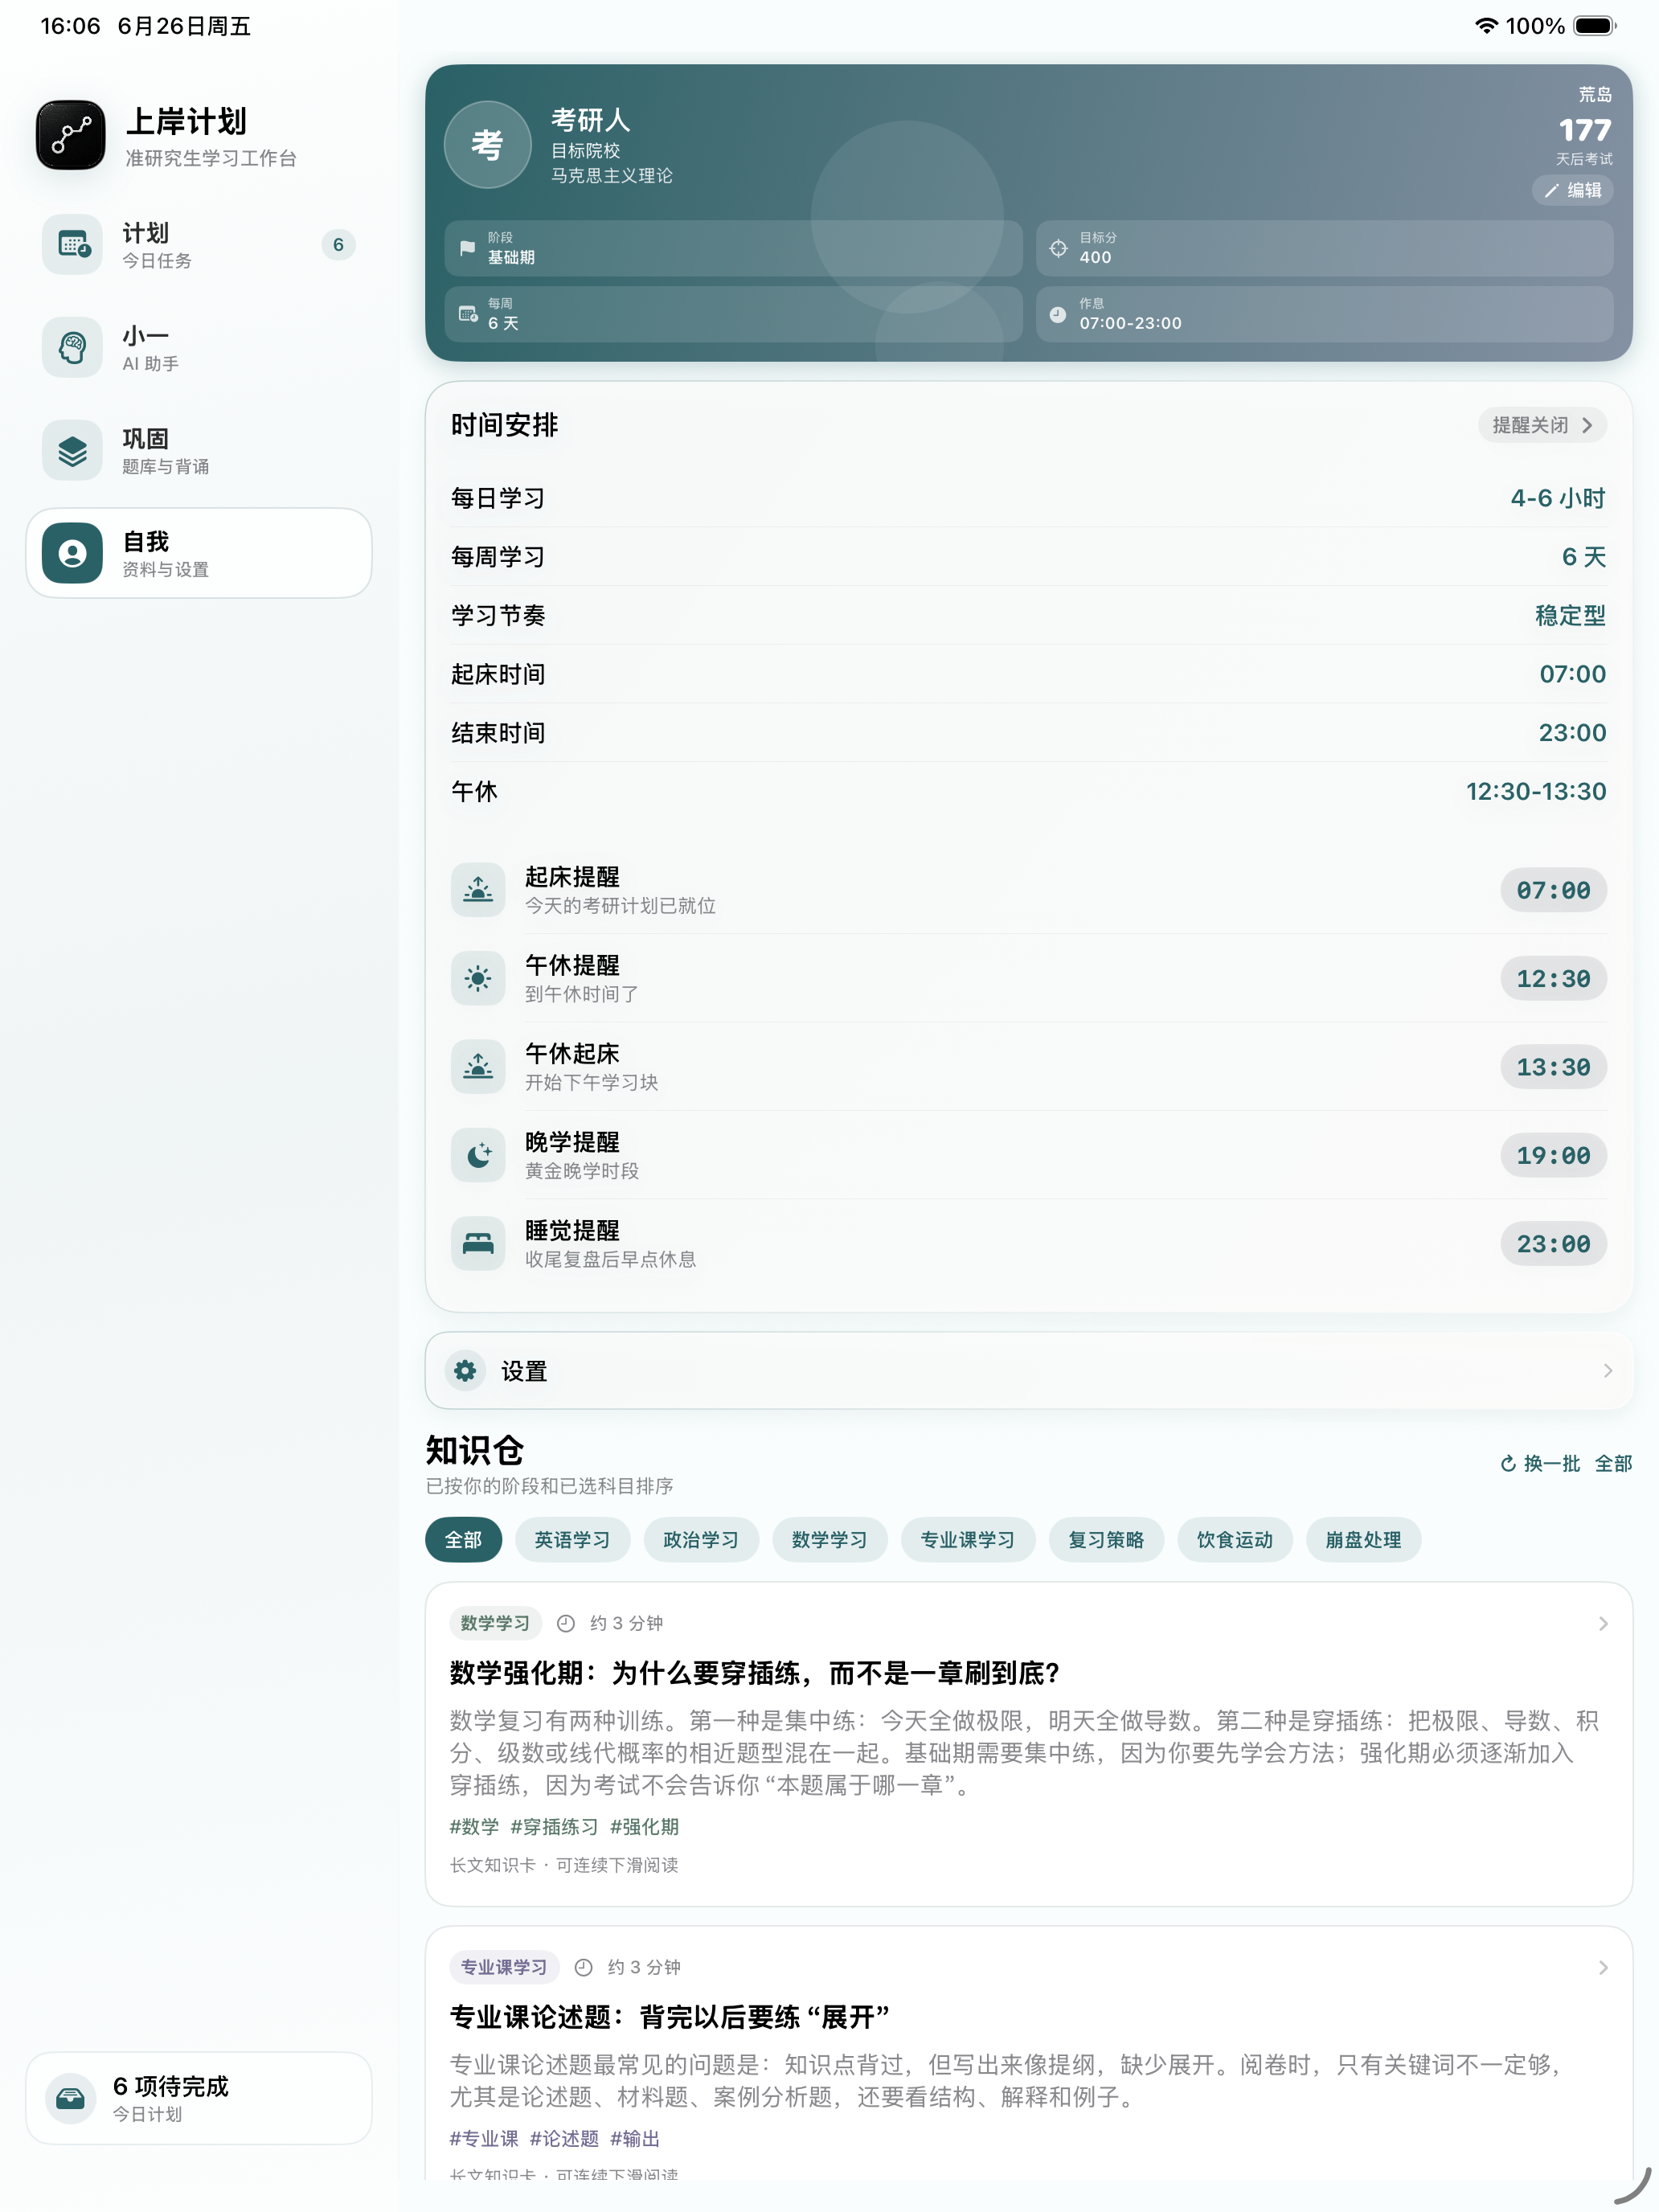Adjust the 07:00 起床提醒 time pill
This screenshot has height=2212, width=1659.
pos(1553,890)
